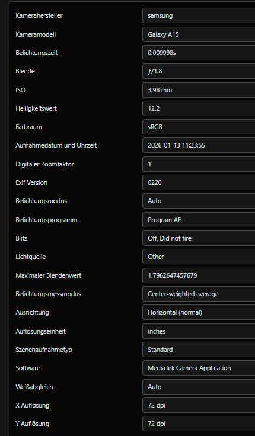Click the Belichtungszeit value 0.009998s

click(x=199, y=53)
